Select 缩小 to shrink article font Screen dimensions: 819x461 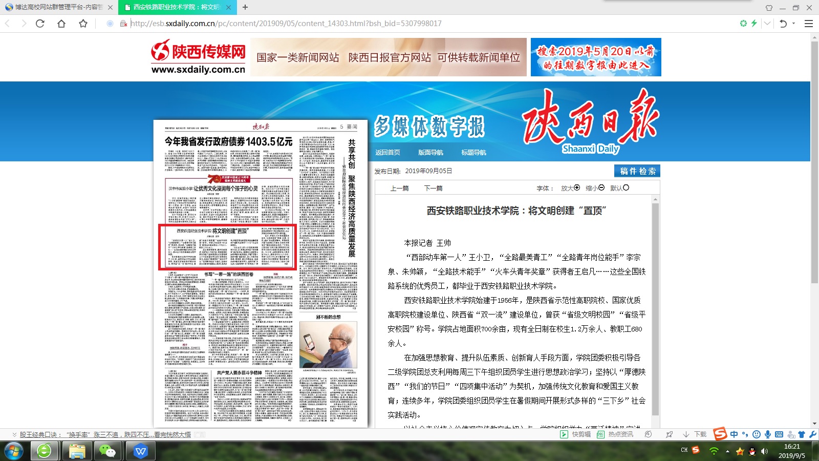click(x=595, y=188)
